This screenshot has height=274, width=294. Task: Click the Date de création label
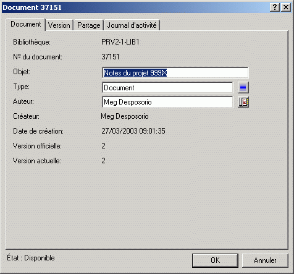pos(38,131)
